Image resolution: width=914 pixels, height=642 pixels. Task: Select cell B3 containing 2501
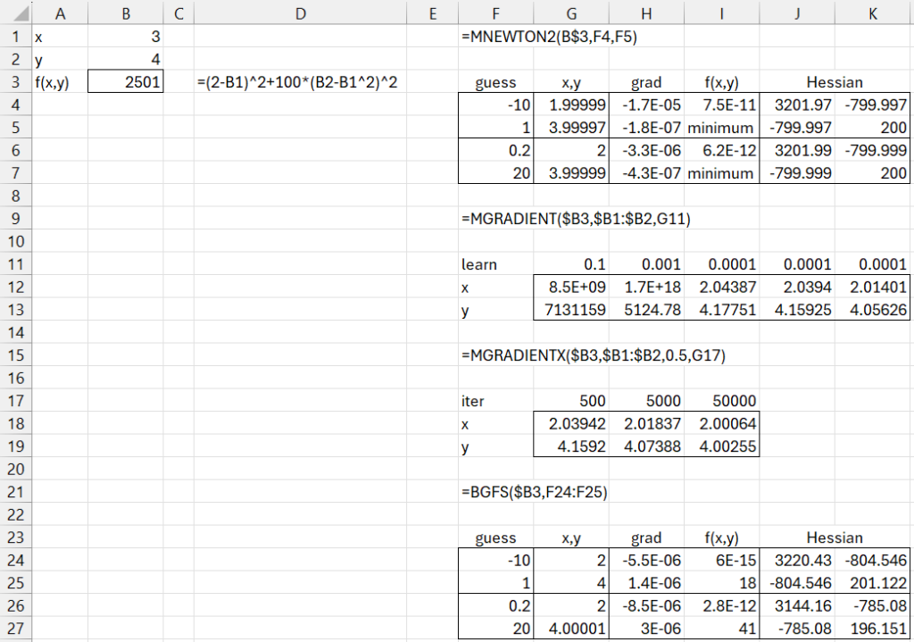coord(126,81)
